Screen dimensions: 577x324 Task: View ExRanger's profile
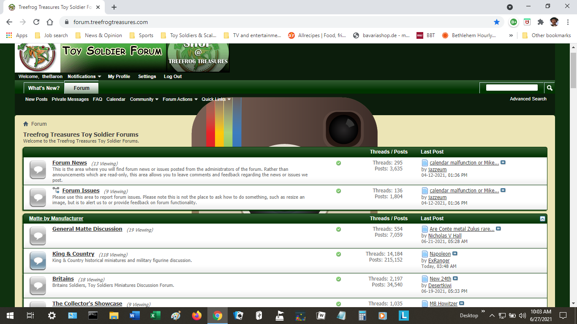[x=439, y=261]
